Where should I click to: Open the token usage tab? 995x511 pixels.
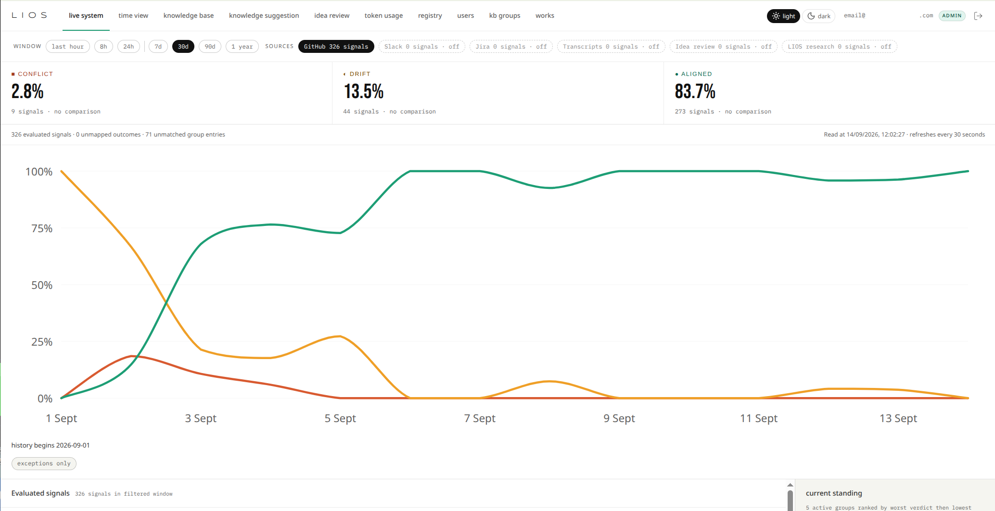[384, 15]
